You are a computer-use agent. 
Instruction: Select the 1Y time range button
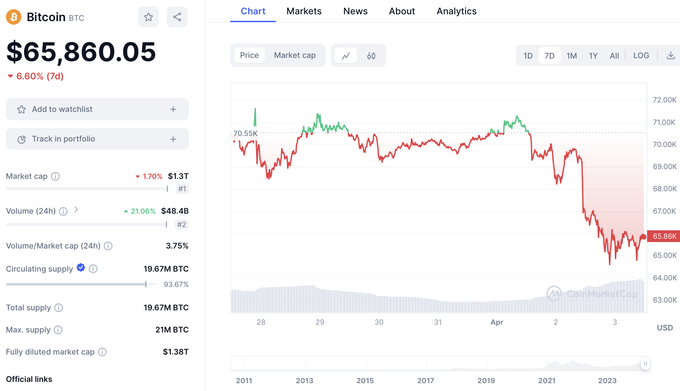(593, 56)
